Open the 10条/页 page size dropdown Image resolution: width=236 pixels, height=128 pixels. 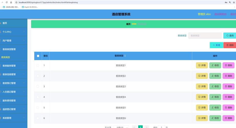121,127
